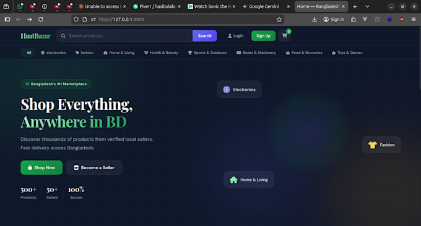Click the connection permissions icon in the address bar
This screenshot has width=421, height=226.
click(93, 19)
